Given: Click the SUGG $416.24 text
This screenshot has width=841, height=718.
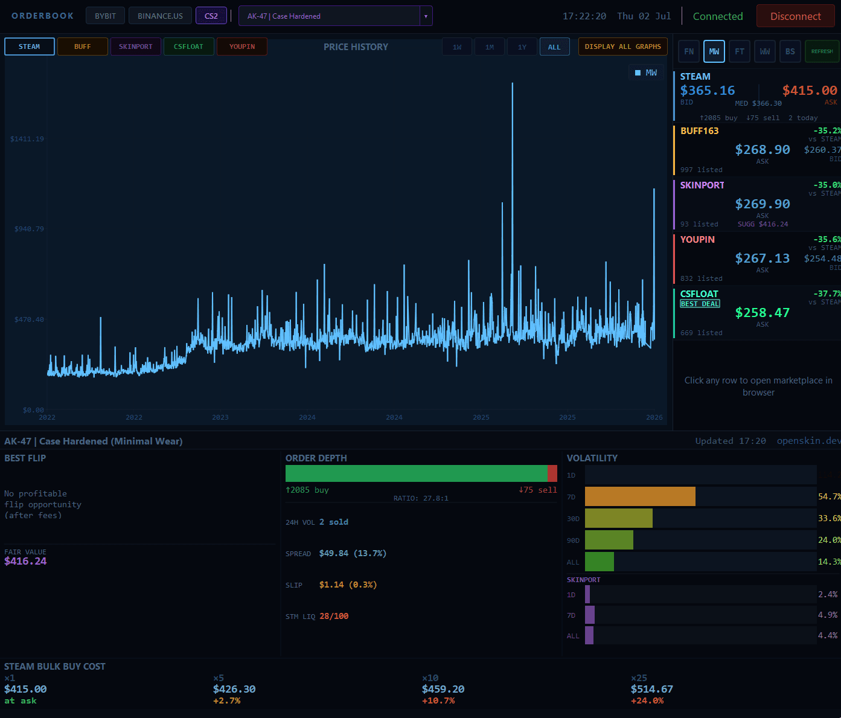Looking at the screenshot, I should pos(763,224).
